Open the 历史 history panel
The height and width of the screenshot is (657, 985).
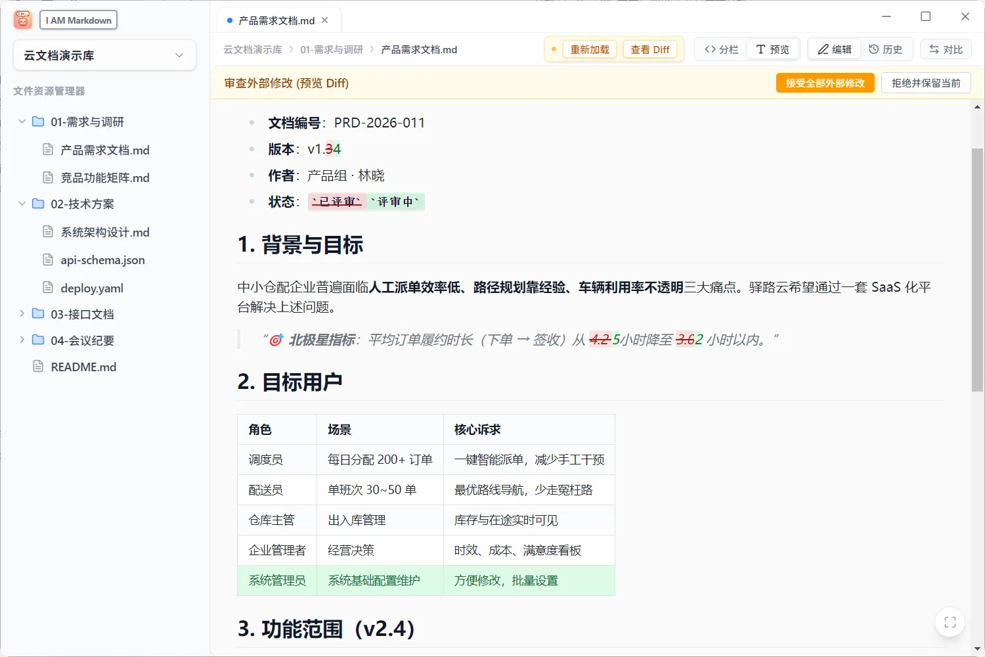point(886,49)
